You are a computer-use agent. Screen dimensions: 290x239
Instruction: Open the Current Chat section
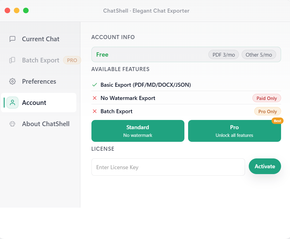[x=40, y=39]
